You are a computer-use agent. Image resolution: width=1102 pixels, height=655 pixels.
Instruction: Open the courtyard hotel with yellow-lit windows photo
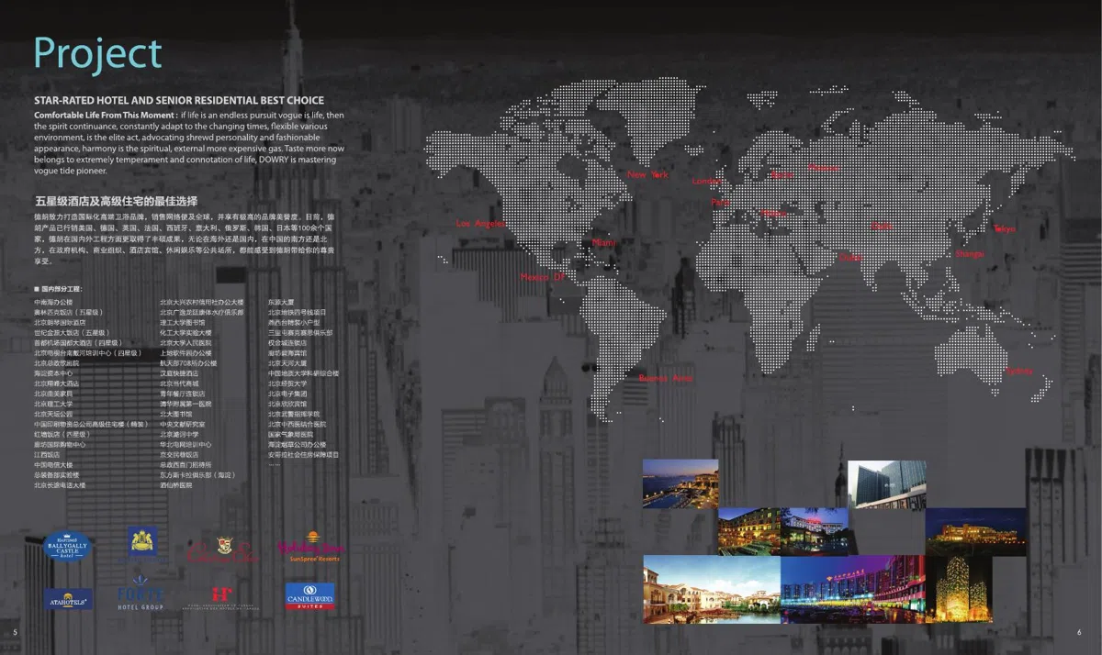point(749,531)
